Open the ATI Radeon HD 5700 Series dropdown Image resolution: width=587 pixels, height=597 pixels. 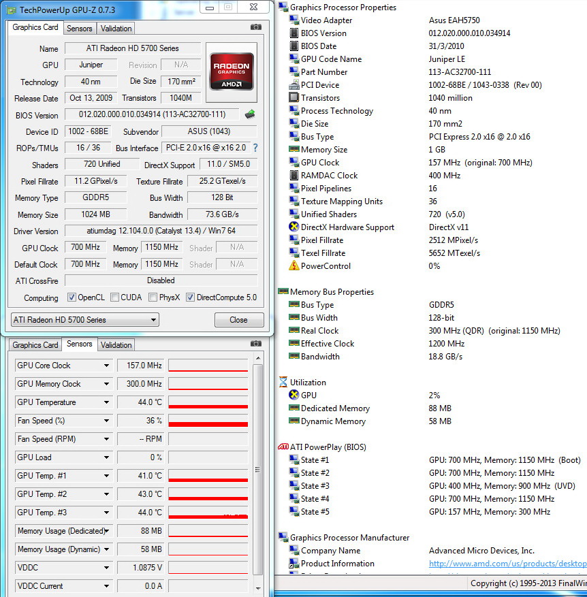(85, 320)
